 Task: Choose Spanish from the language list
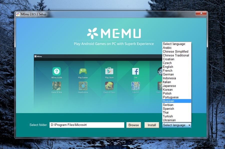point(177,108)
